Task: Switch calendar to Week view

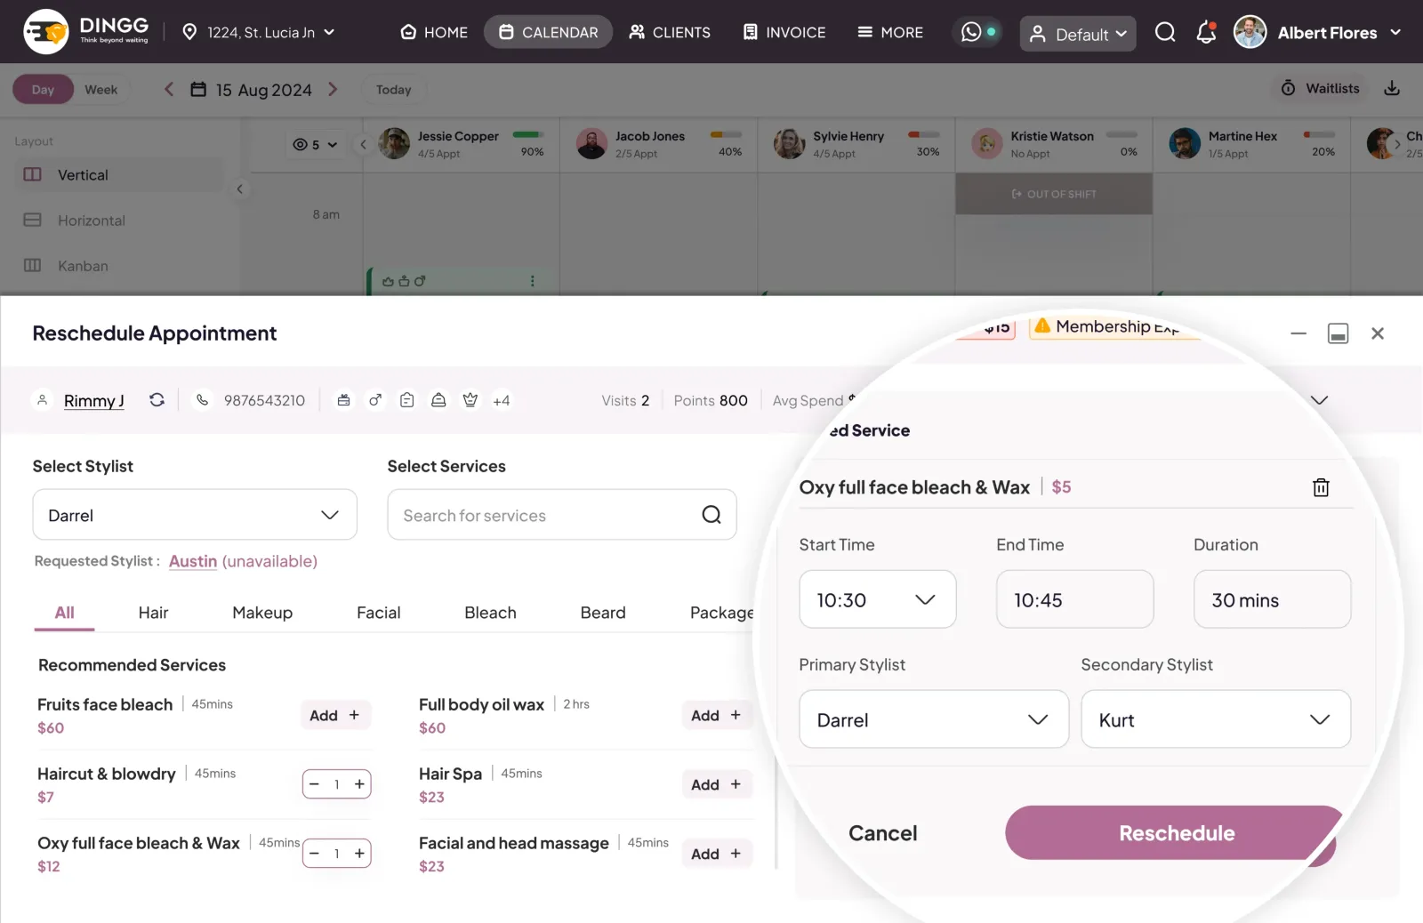Action: coord(100,89)
